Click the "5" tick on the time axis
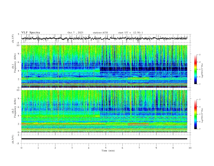 [106, 148]
